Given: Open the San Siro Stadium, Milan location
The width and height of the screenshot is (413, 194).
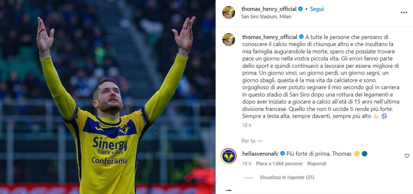Looking at the screenshot, I should [x=266, y=17].
